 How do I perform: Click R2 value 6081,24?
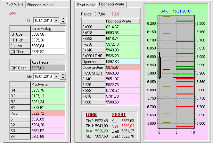(x=48, y=102)
